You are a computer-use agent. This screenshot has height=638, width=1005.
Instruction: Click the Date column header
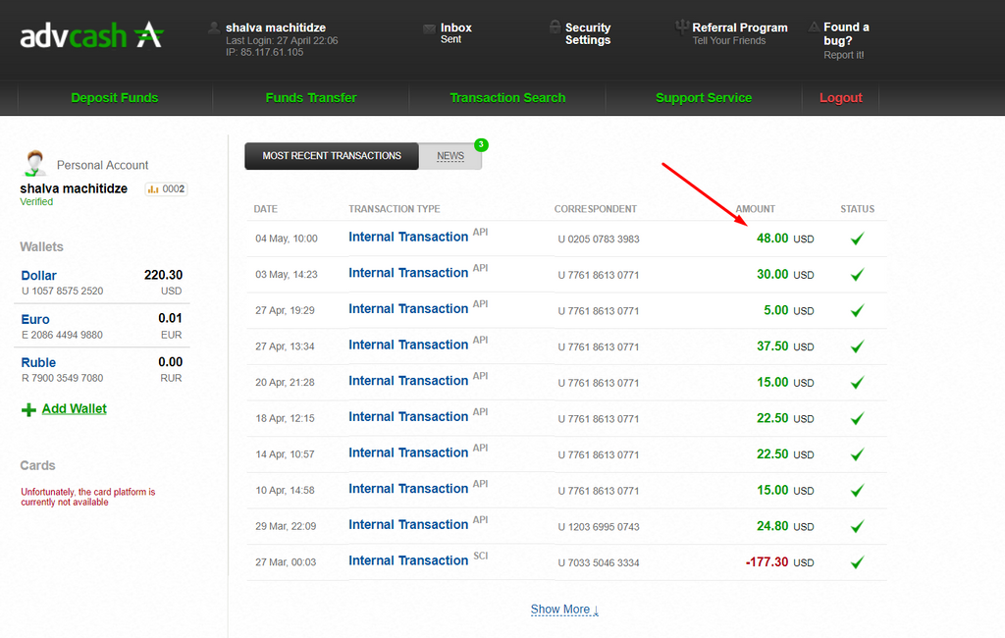pos(265,209)
